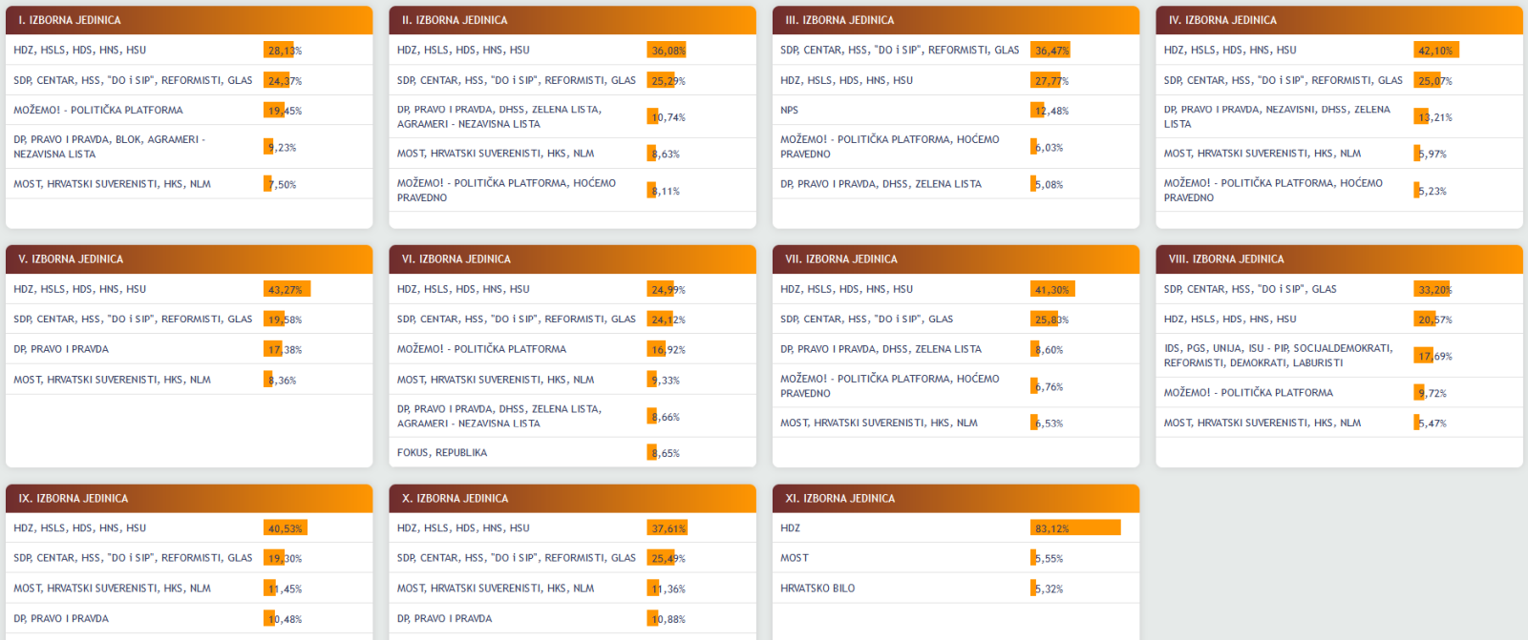Select the VIII. IZBORNA JEDINICA header
Screen dimensions: 1528x640
1340,259
